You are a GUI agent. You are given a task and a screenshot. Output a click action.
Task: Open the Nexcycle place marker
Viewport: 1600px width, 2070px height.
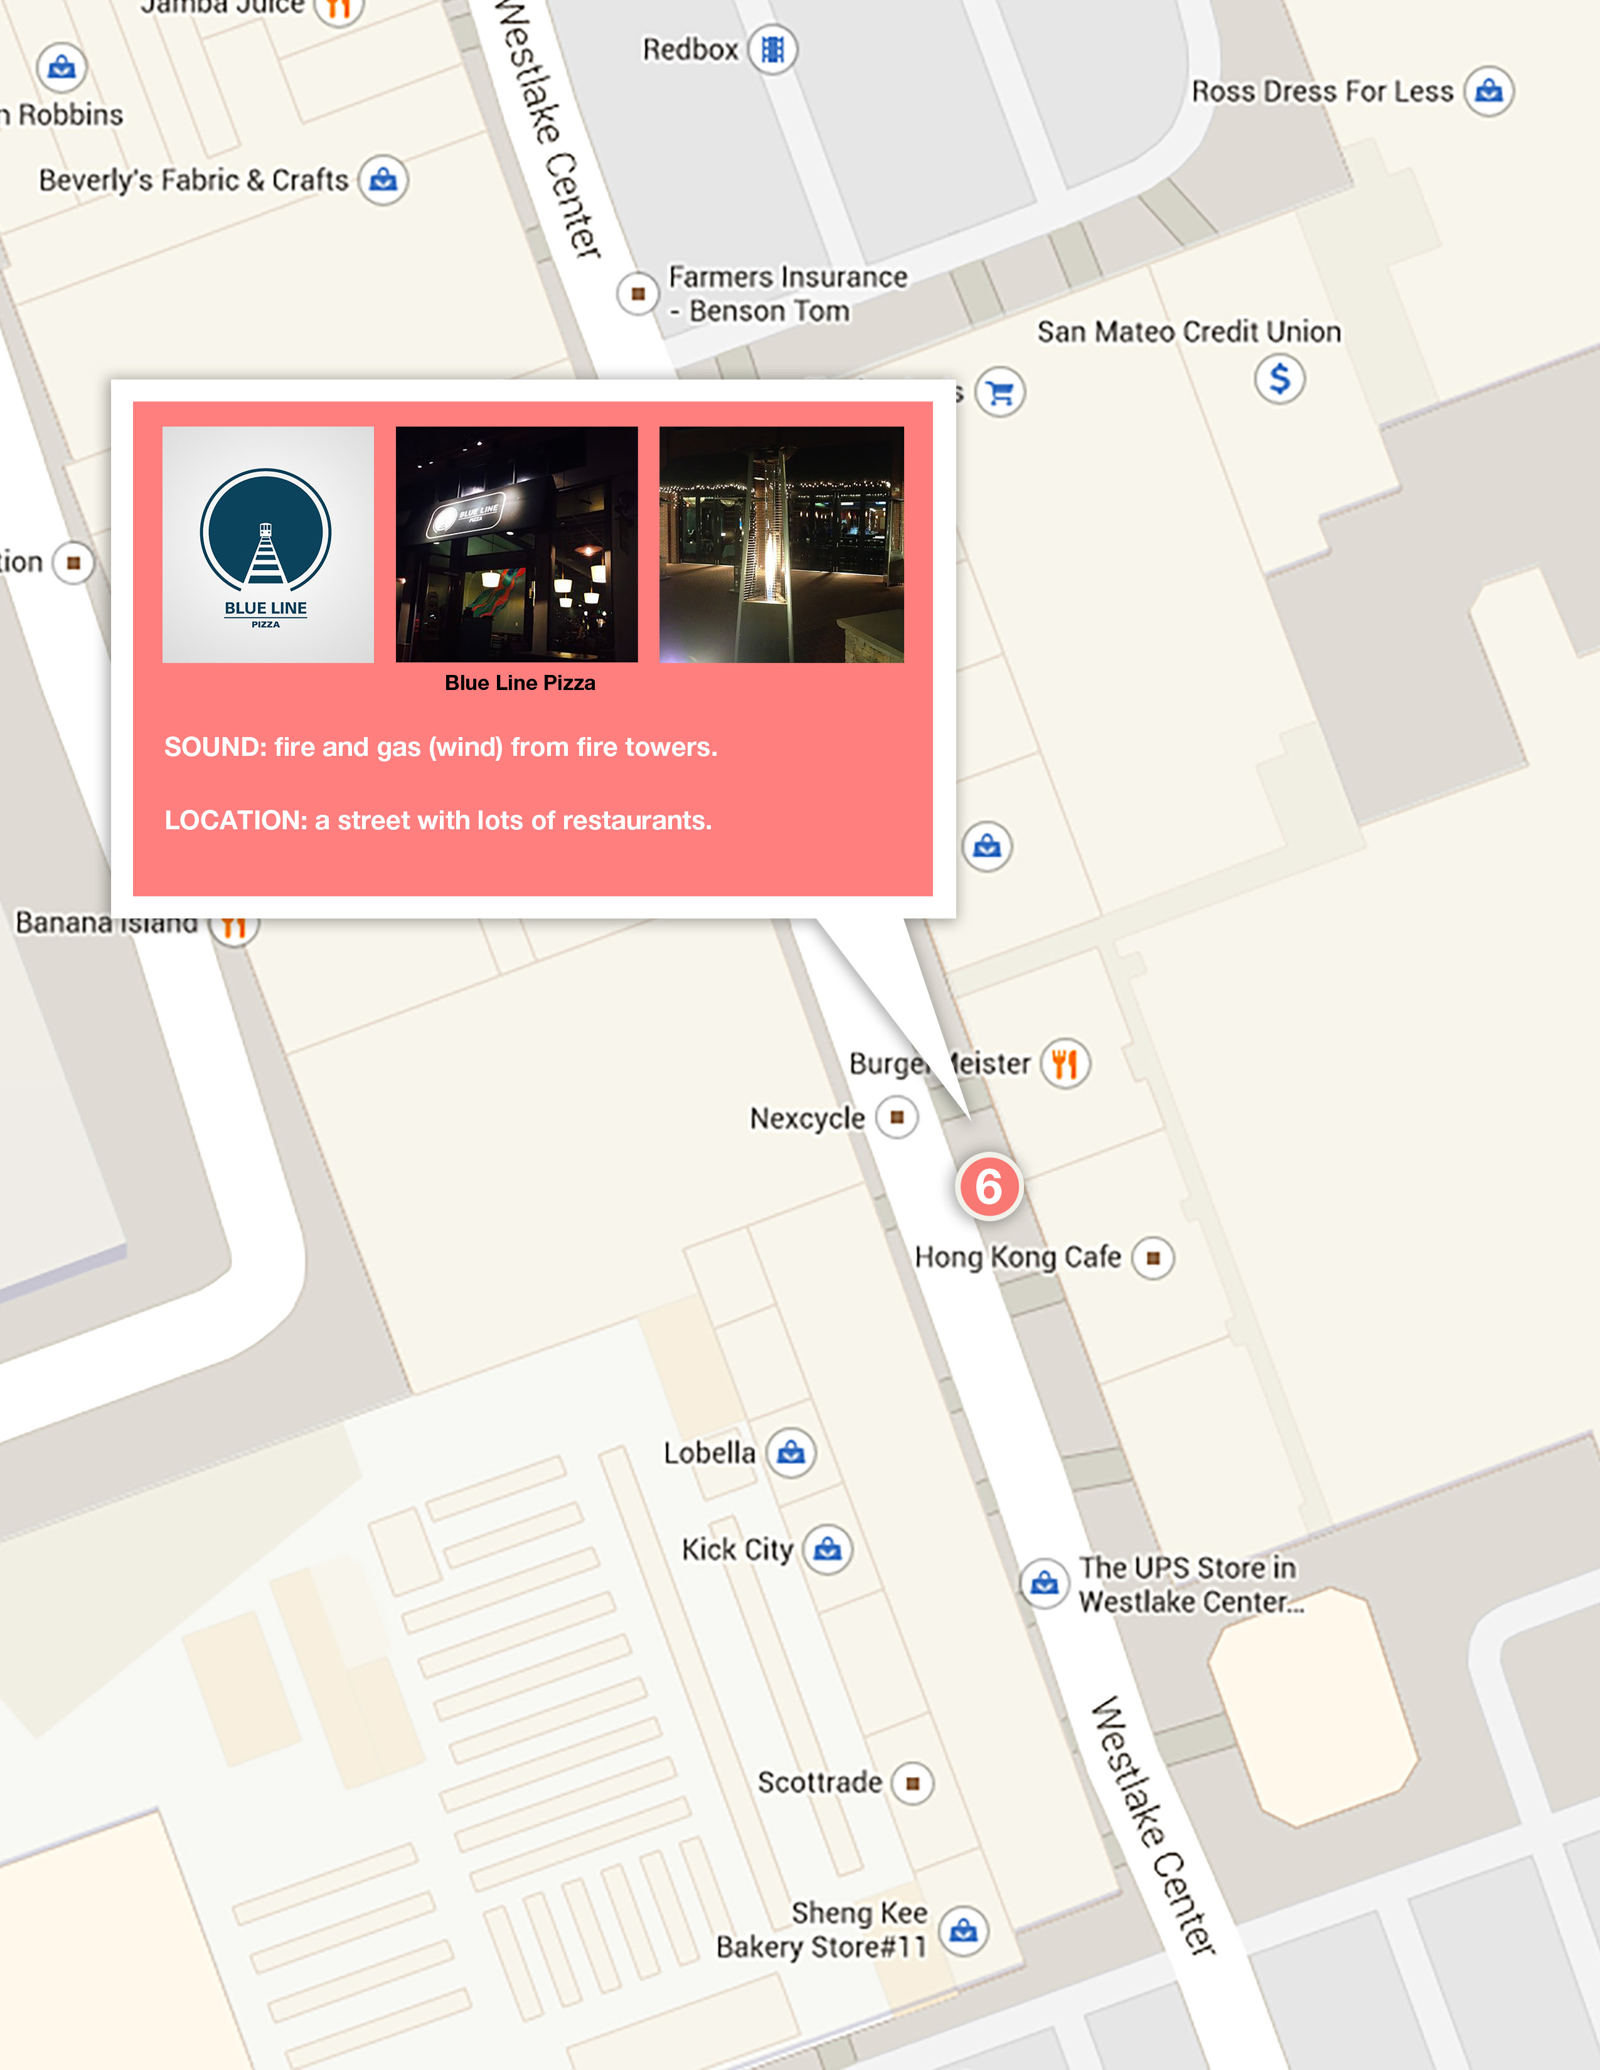click(897, 1117)
